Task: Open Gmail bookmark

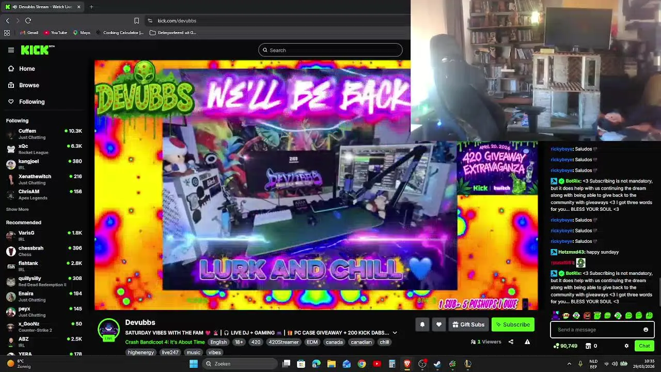Action: pos(29,33)
